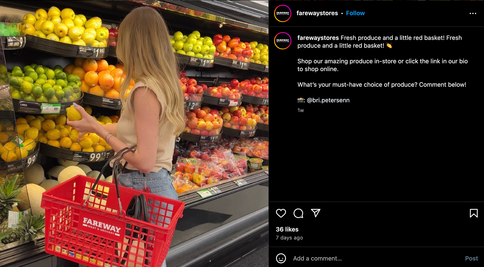Viewport: 484px width, 267px height.
Task: Open the emoji picker smiley icon
Action: [281, 258]
